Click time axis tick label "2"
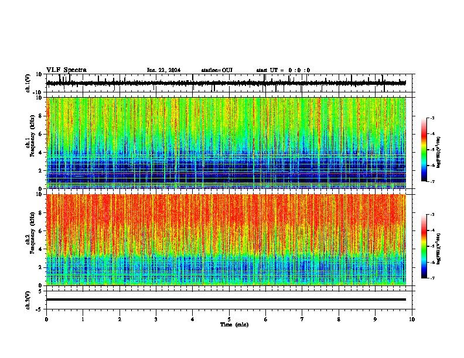 coord(120,319)
